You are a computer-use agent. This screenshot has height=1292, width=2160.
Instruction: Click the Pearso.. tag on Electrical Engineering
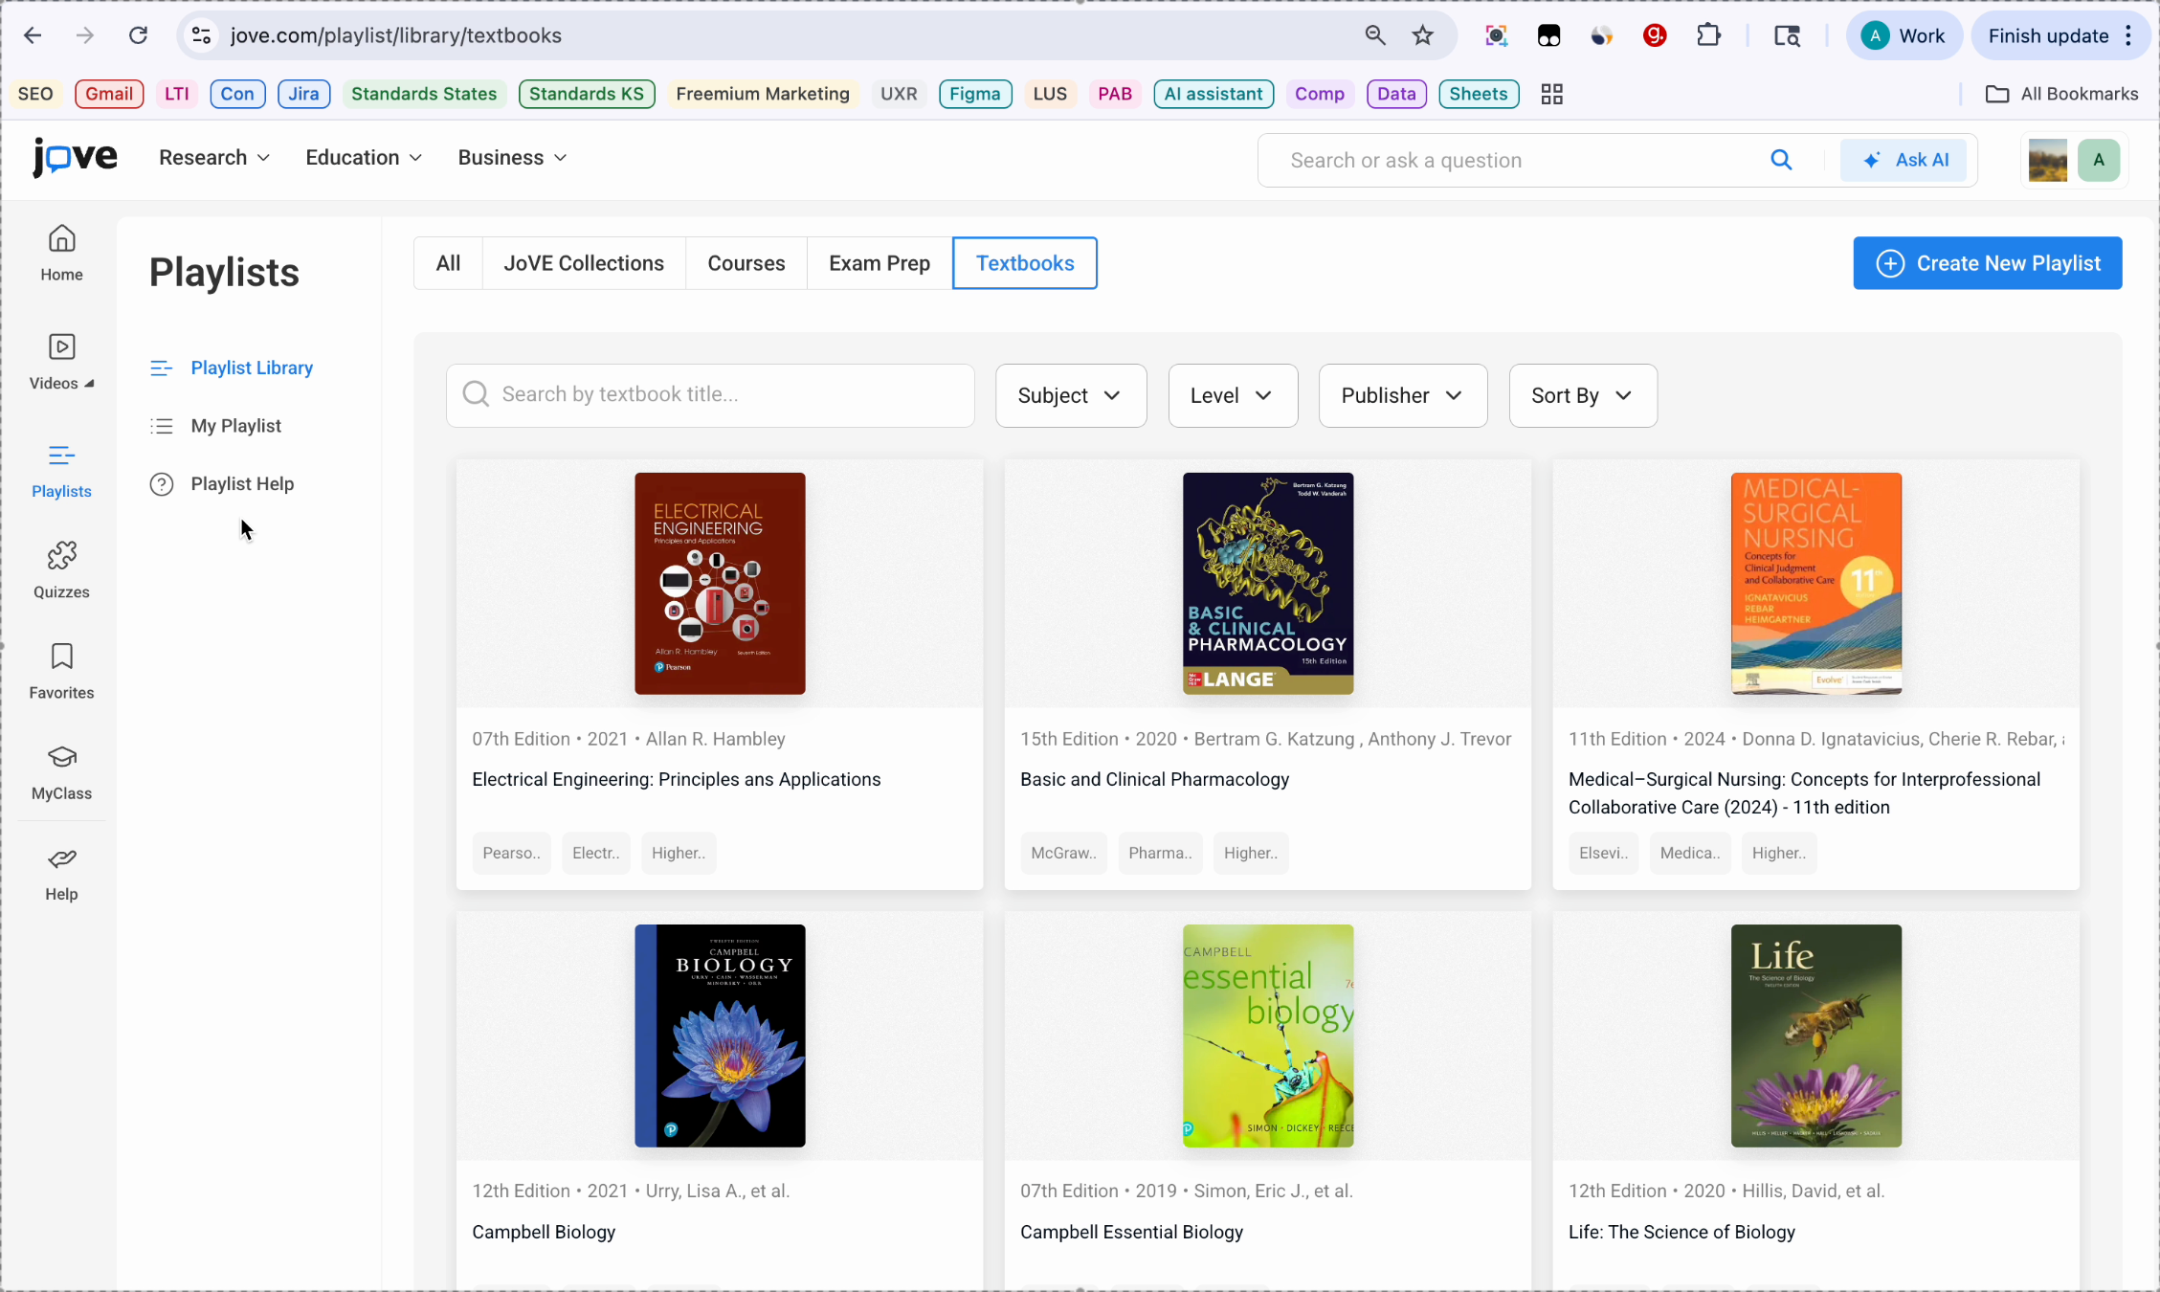click(x=511, y=853)
